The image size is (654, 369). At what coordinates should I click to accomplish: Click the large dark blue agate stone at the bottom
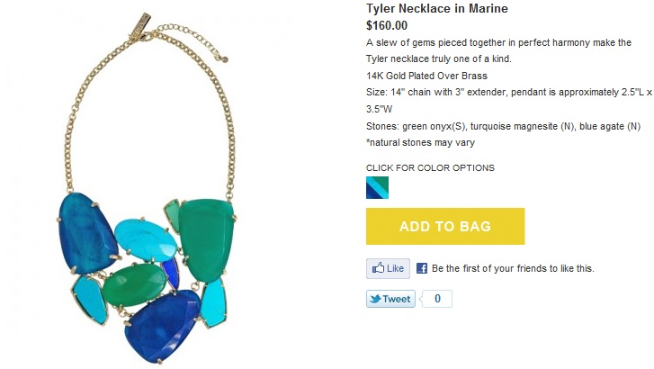click(163, 326)
